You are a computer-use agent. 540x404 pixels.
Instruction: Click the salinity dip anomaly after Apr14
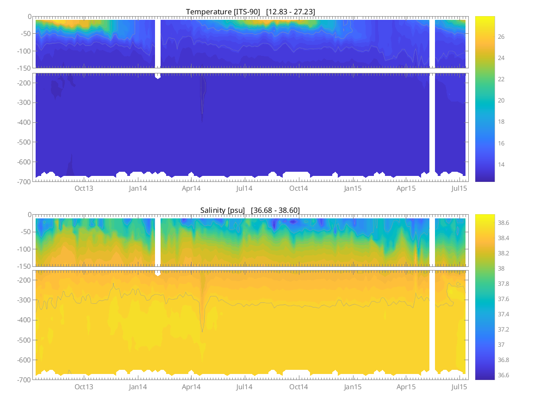pos(202,314)
